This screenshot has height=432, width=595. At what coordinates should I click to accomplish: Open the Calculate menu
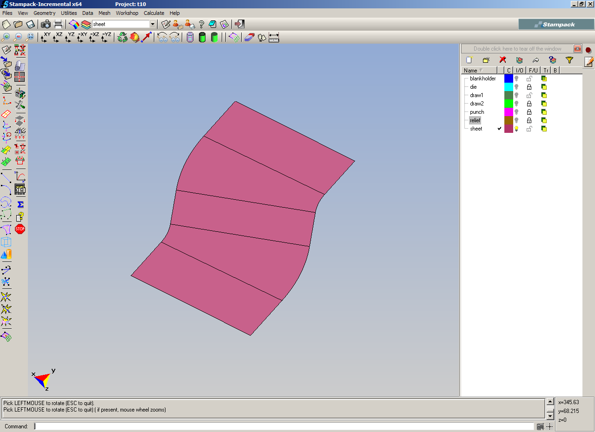[153, 13]
